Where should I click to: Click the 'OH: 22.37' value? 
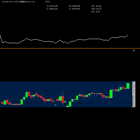pos(97,9)
